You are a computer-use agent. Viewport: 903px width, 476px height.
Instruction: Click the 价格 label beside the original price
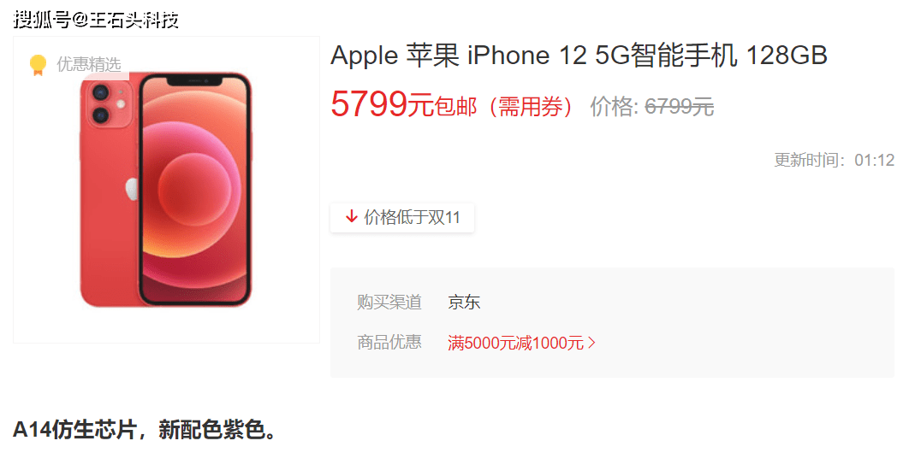[x=614, y=106]
